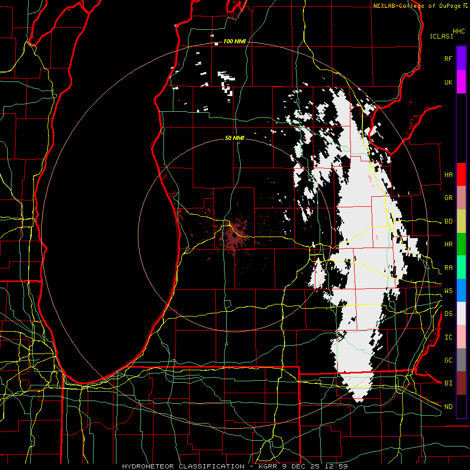This screenshot has height=470, width=470.
Task: Select the dark red BI biological swatch
Action: click(x=461, y=383)
